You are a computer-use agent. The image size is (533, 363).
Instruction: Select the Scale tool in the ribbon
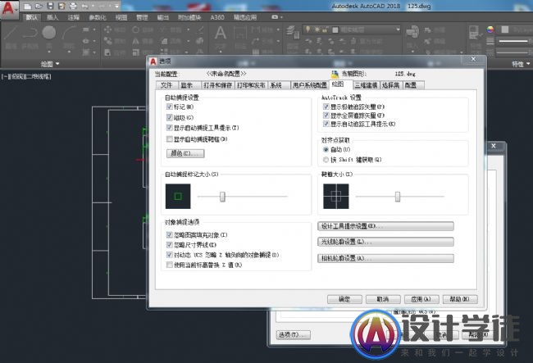135,52
